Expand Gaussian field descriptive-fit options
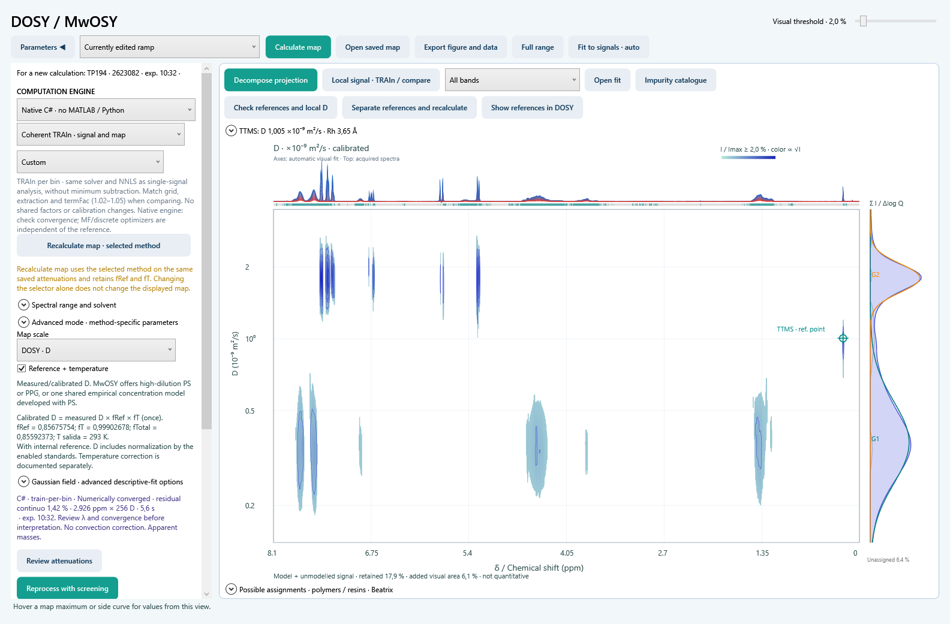 (x=23, y=481)
